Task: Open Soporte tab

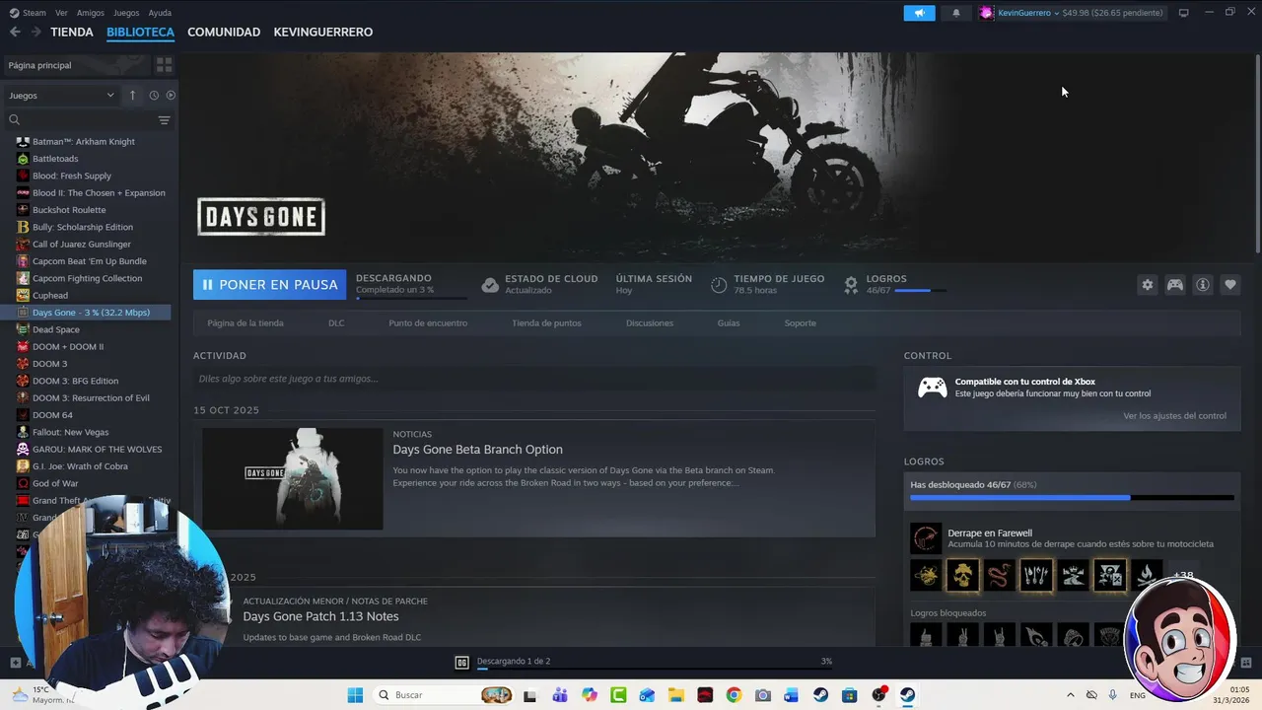Action: (801, 322)
